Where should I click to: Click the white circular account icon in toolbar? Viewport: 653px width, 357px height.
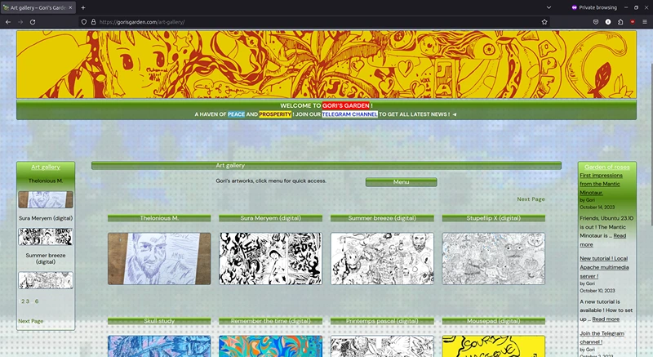(x=608, y=22)
